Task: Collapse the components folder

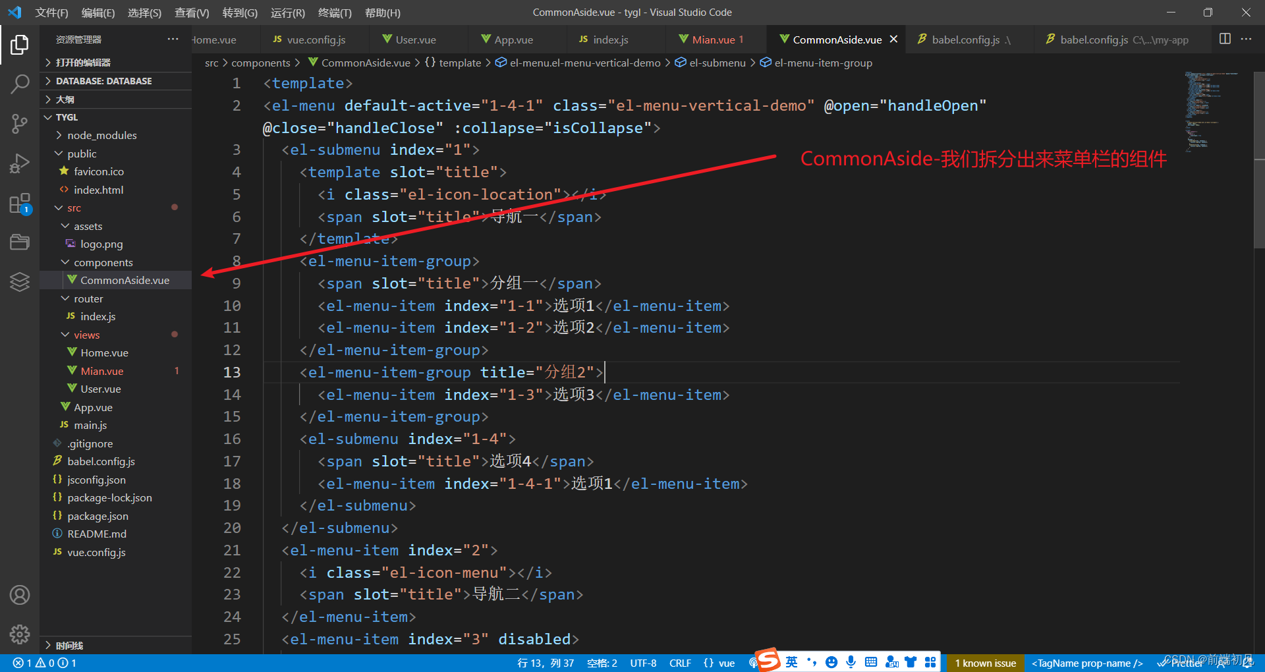Action: tap(116, 262)
